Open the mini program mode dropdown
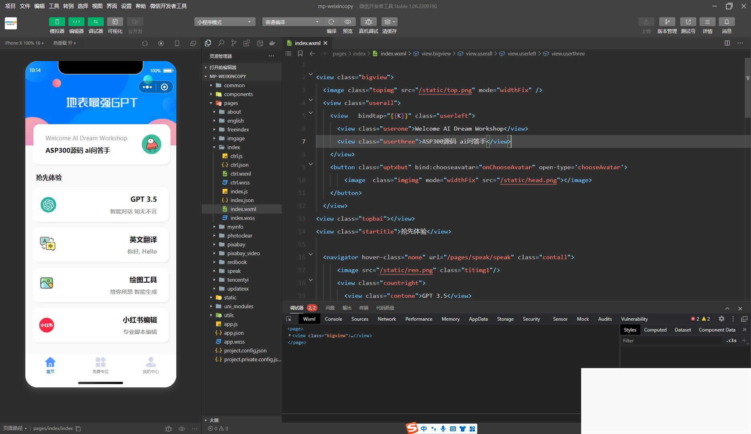This screenshot has width=751, height=434. click(x=225, y=22)
